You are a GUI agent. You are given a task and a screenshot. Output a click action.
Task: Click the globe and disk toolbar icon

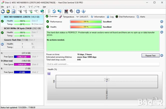[42, 11]
